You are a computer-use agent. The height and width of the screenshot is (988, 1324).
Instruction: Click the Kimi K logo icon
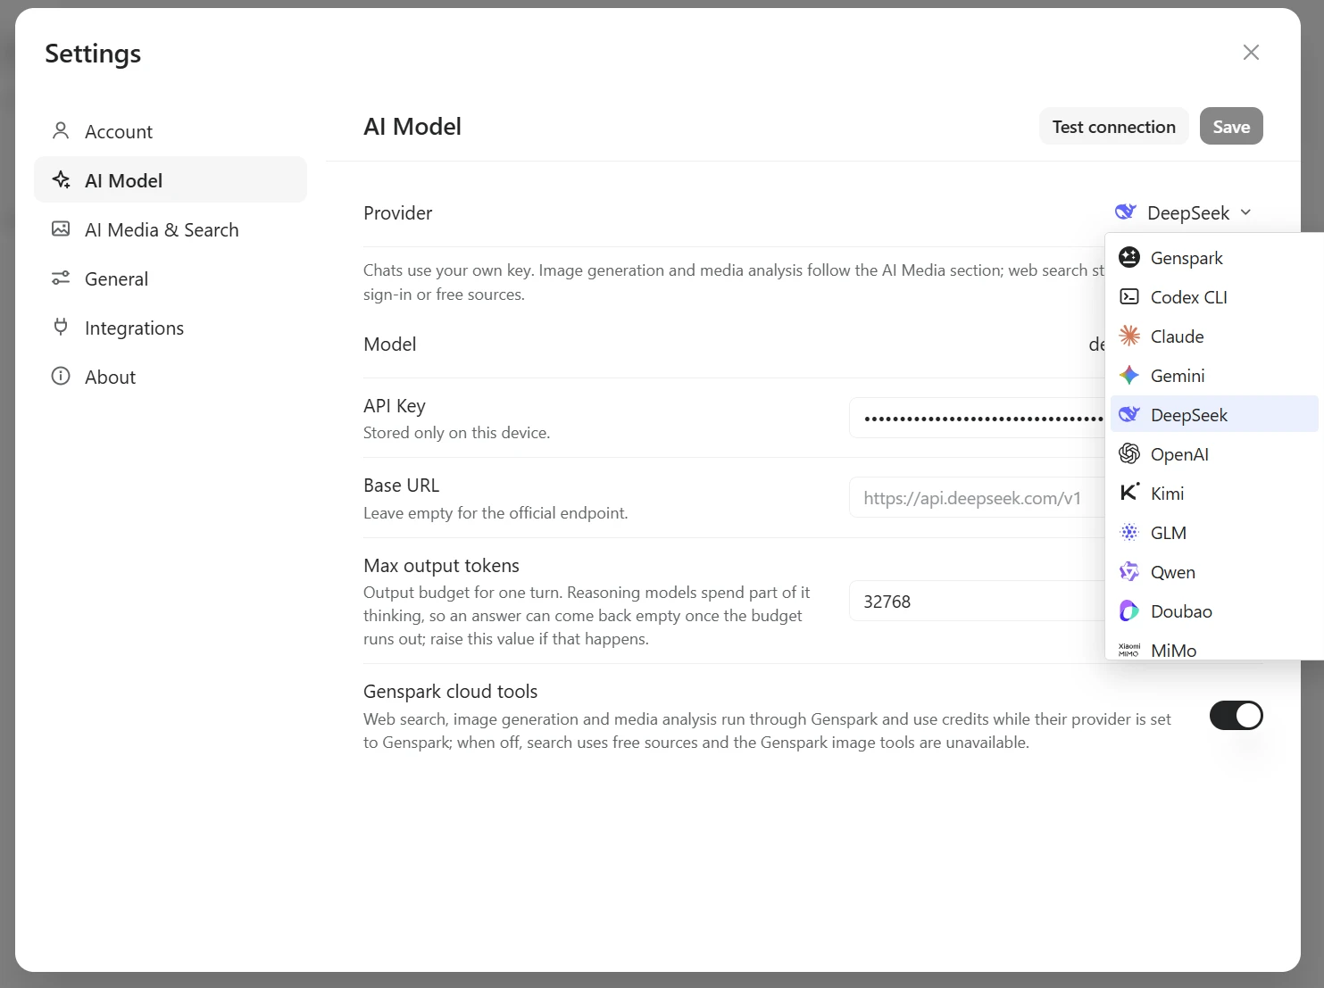(1129, 493)
